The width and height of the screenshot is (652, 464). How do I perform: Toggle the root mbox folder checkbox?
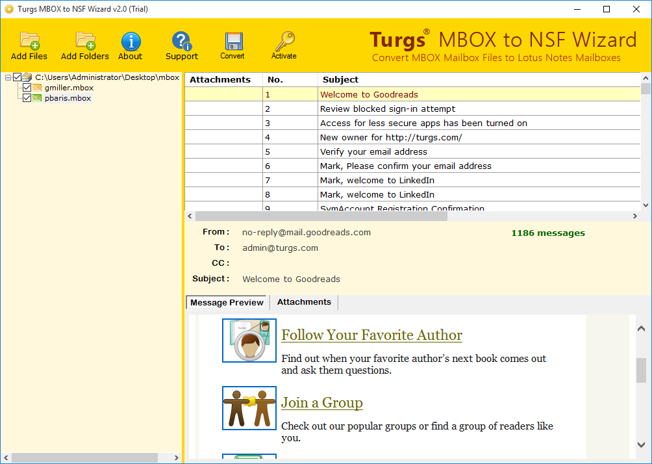pyautogui.click(x=17, y=77)
